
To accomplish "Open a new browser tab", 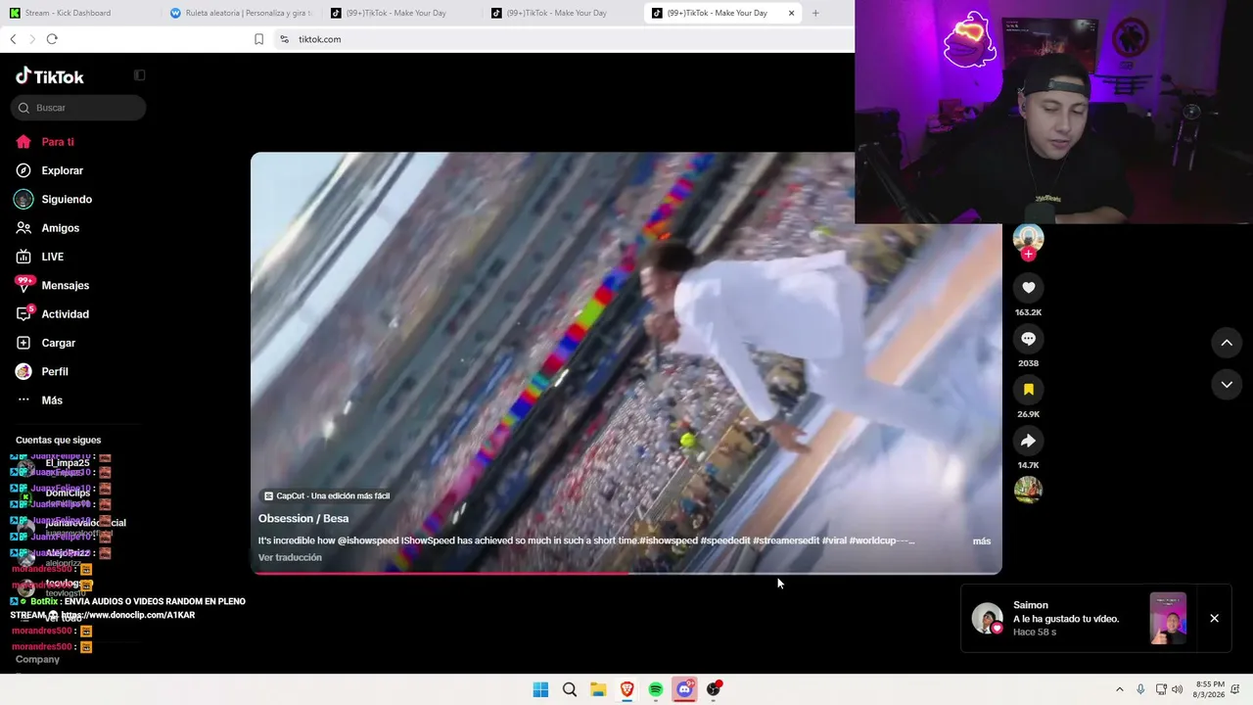I will 815,13.
